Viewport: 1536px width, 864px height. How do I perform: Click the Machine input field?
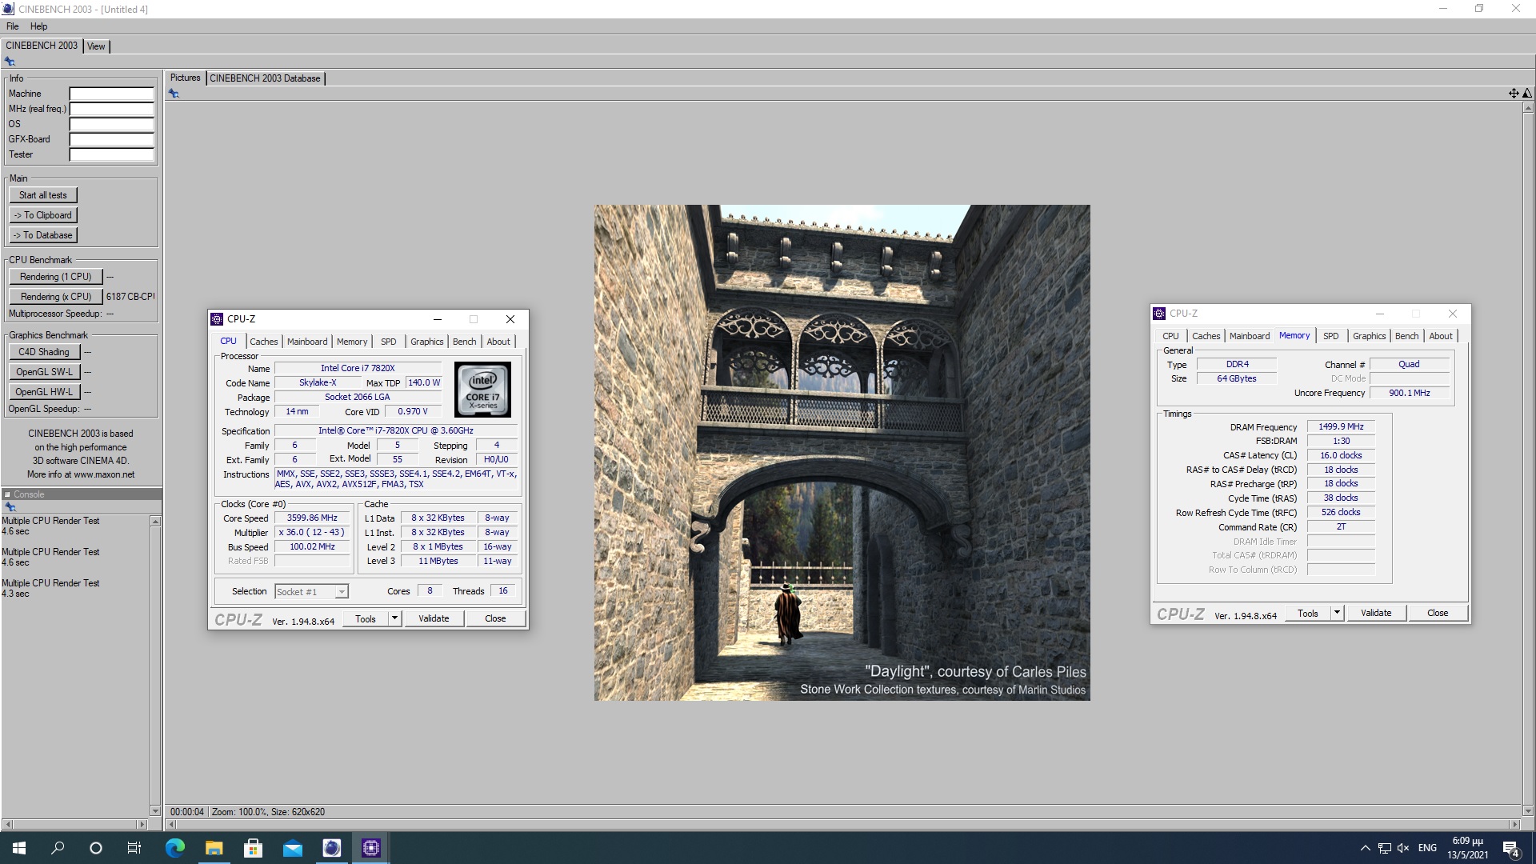[x=111, y=94]
